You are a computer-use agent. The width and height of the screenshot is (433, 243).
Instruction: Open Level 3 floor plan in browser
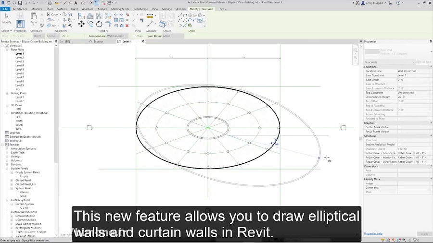(x=19, y=61)
